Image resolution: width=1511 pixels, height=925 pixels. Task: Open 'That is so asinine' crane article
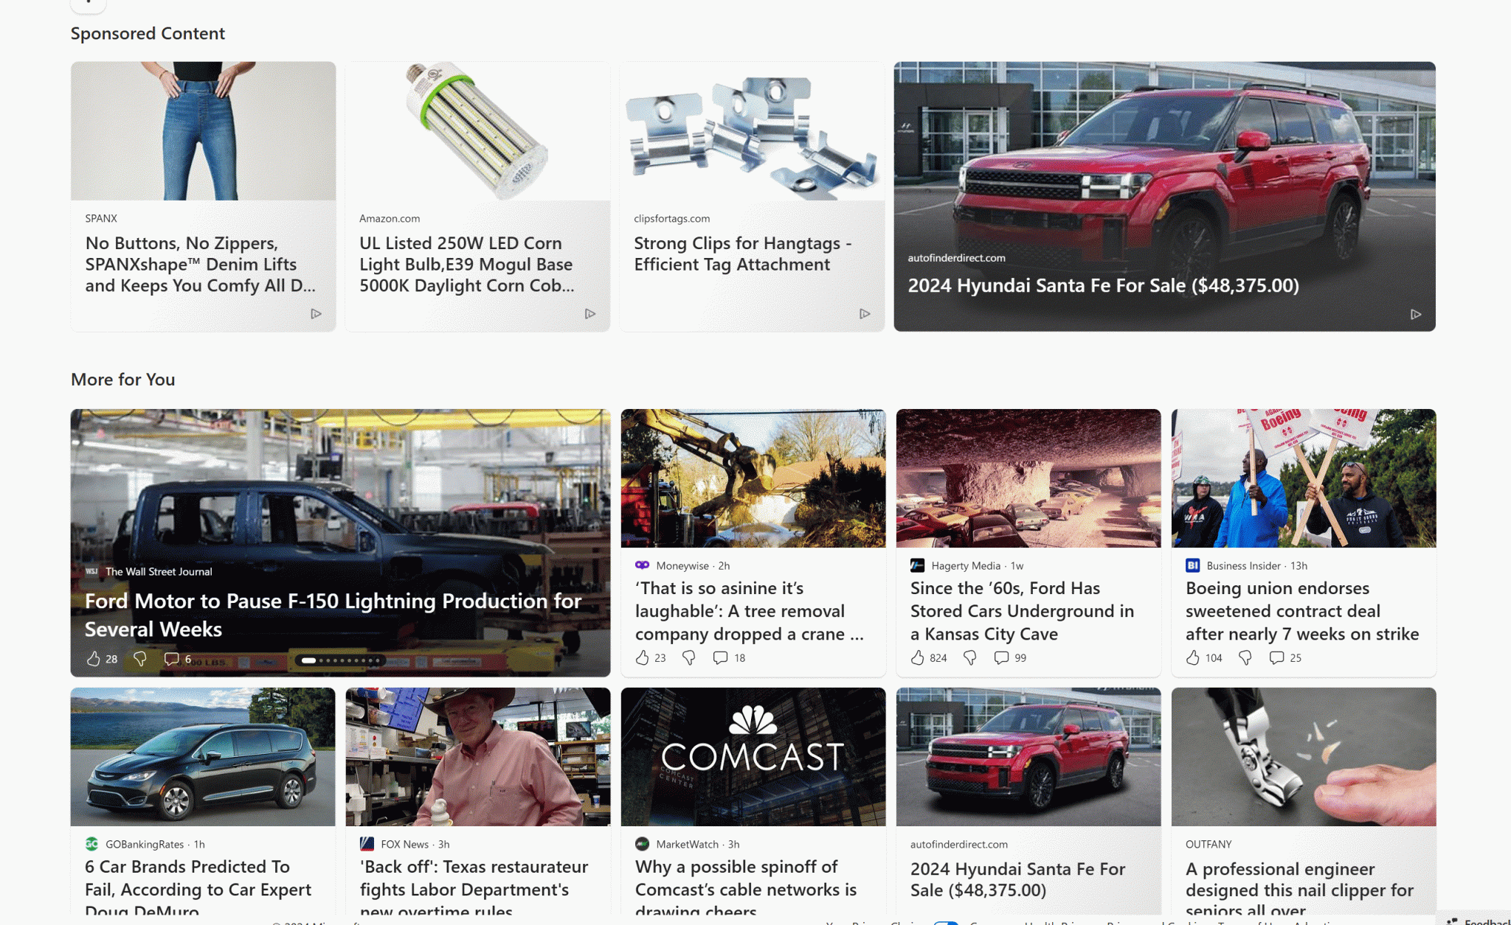tap(749, 611)
